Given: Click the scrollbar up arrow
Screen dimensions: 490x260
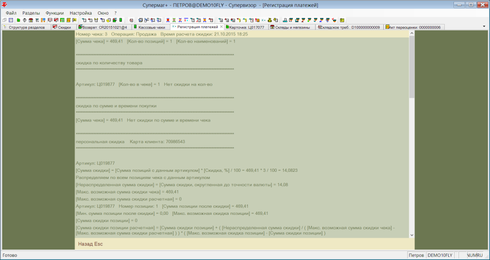Looking at the screenshot, I should [412, 33].
